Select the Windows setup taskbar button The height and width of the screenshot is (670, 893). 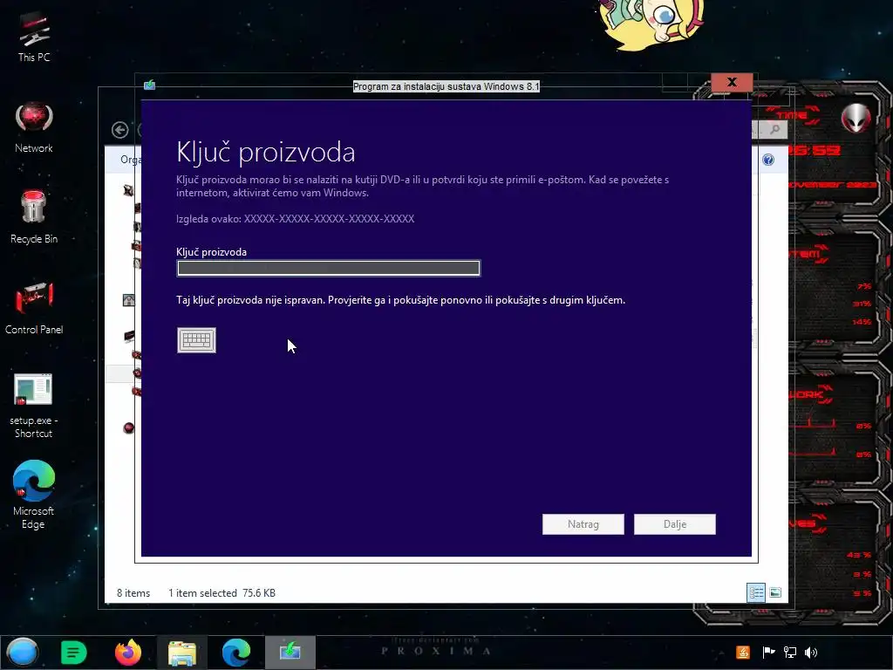pos(290,653)
